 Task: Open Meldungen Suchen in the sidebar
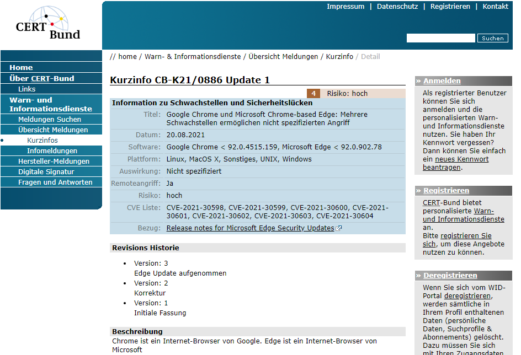[51, 120]
